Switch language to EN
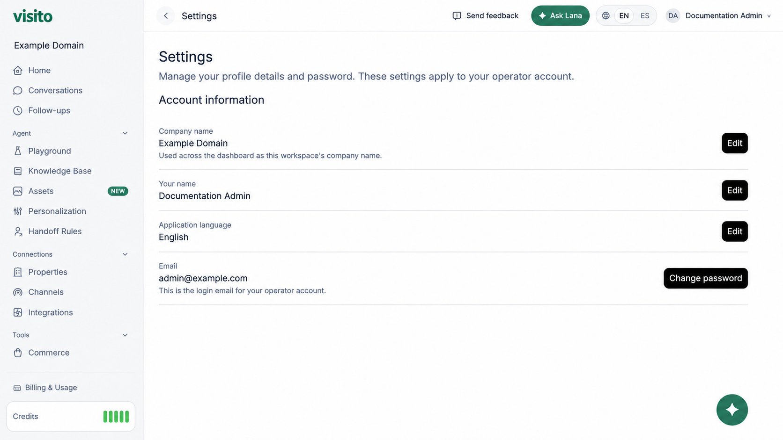 (x=624, y=16)
